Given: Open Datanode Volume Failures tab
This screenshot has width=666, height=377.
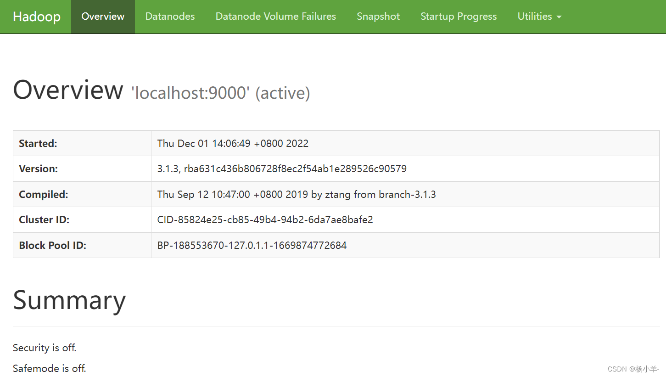Looking at the screenshot, I should (x=276, y=17).
